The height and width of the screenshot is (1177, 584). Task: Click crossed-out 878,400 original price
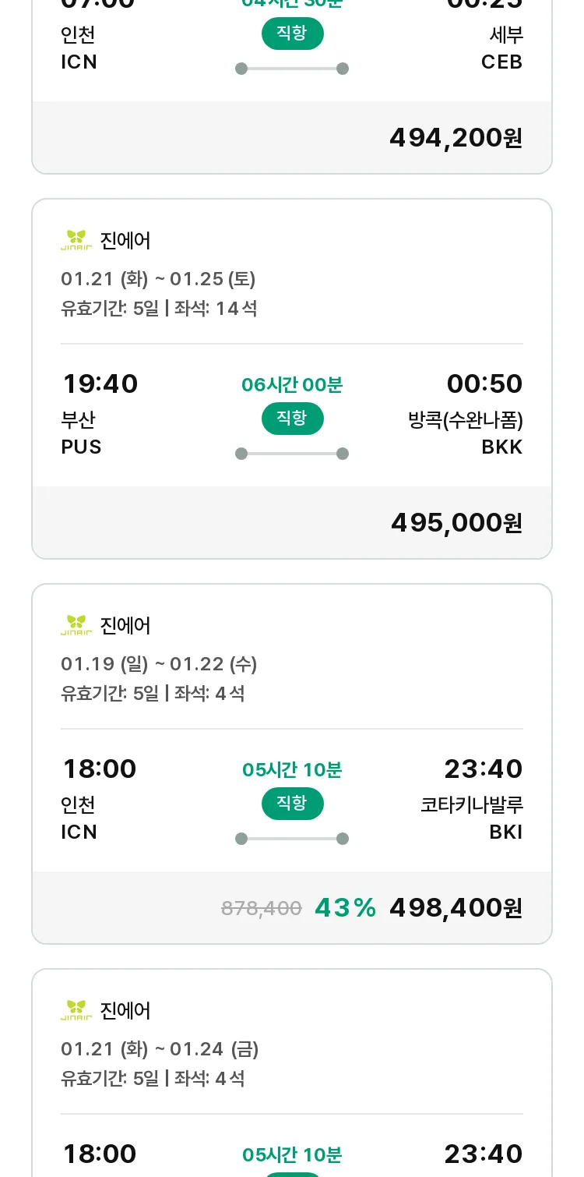(262, 908)
